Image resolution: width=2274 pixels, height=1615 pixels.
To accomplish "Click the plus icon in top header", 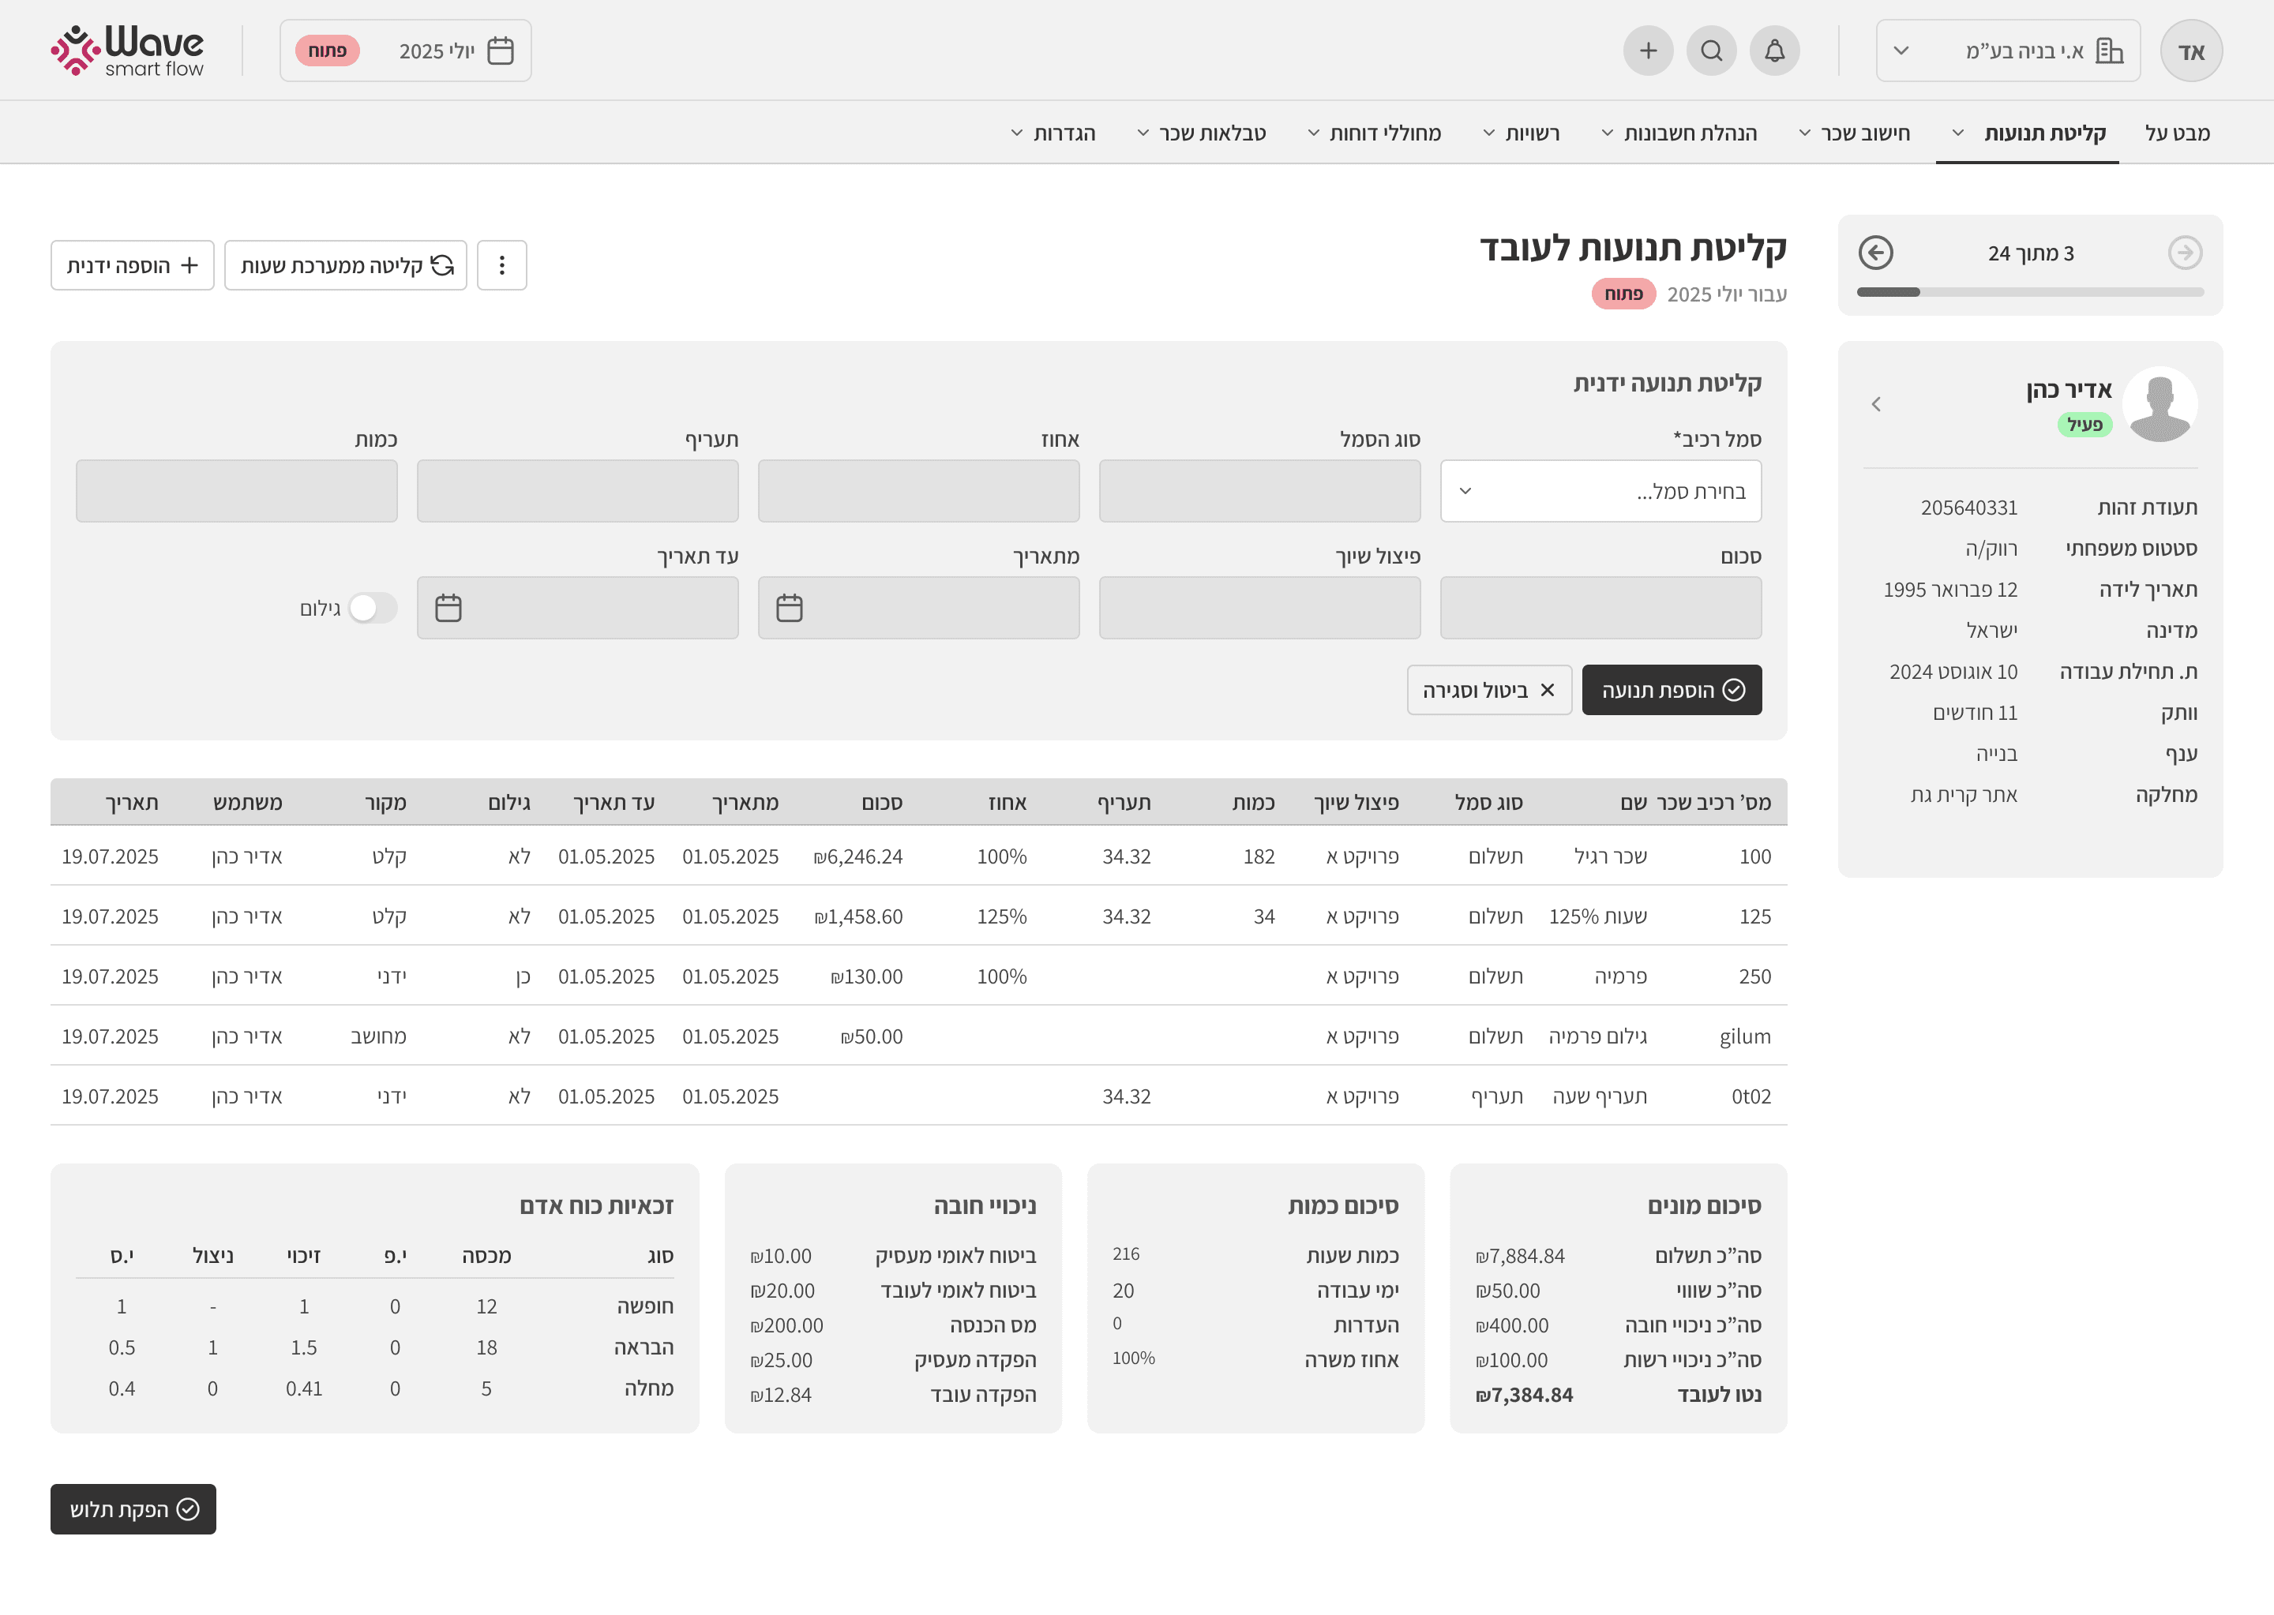I will (x=1647, y=51).
